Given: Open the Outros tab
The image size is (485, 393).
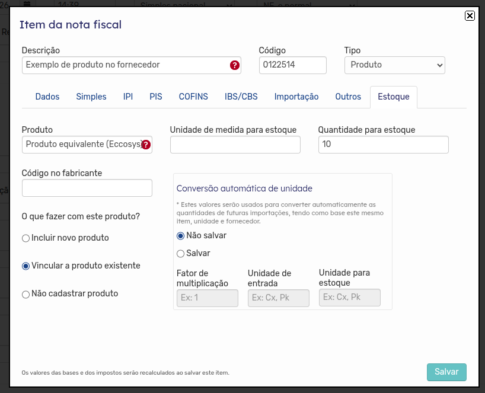Looking at the screenshot, I should click(348, 97).
